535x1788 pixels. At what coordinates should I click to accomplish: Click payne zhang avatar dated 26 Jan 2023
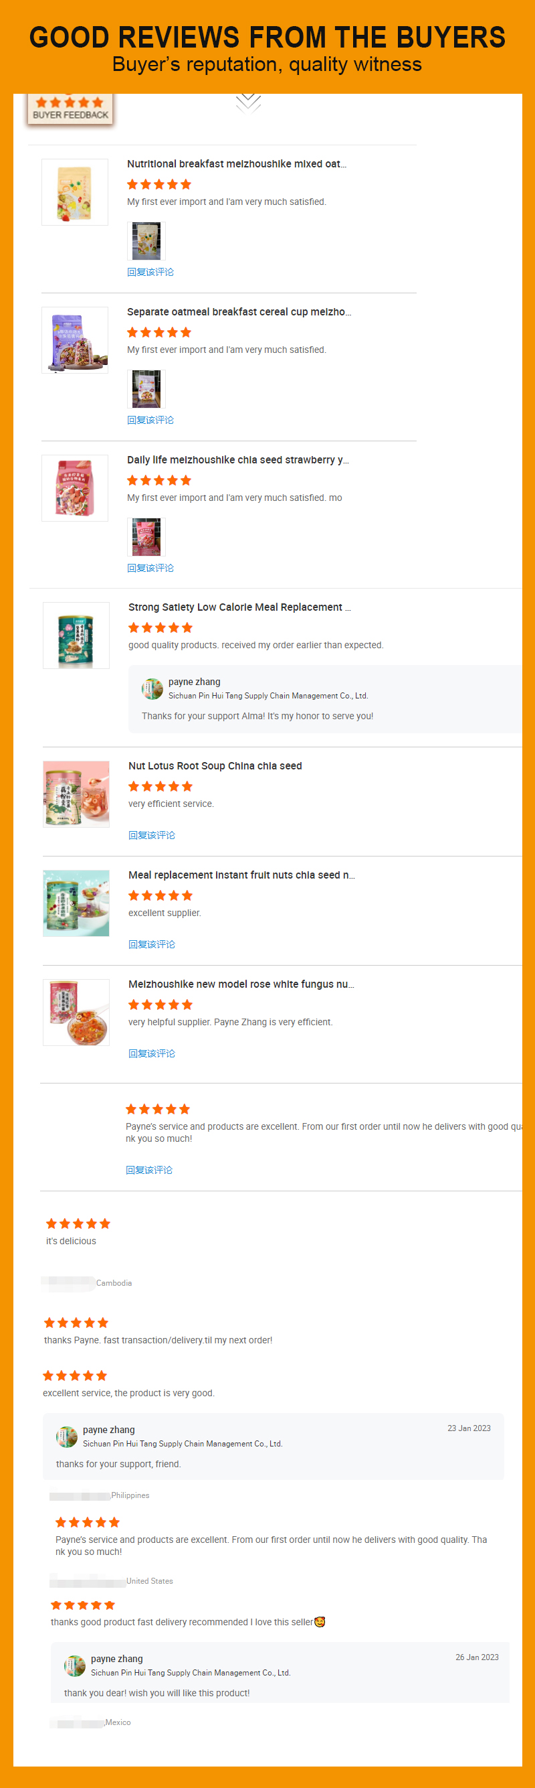75,1665
